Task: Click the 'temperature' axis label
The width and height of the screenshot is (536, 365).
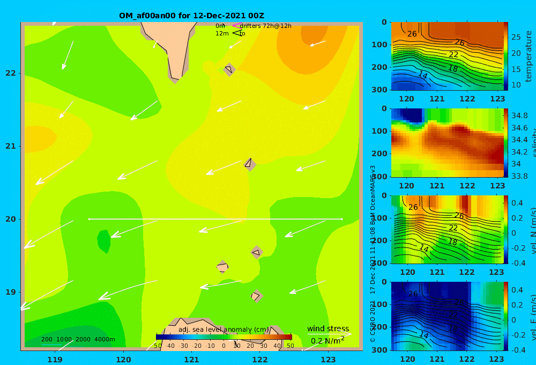Action: tap(529, 56)
